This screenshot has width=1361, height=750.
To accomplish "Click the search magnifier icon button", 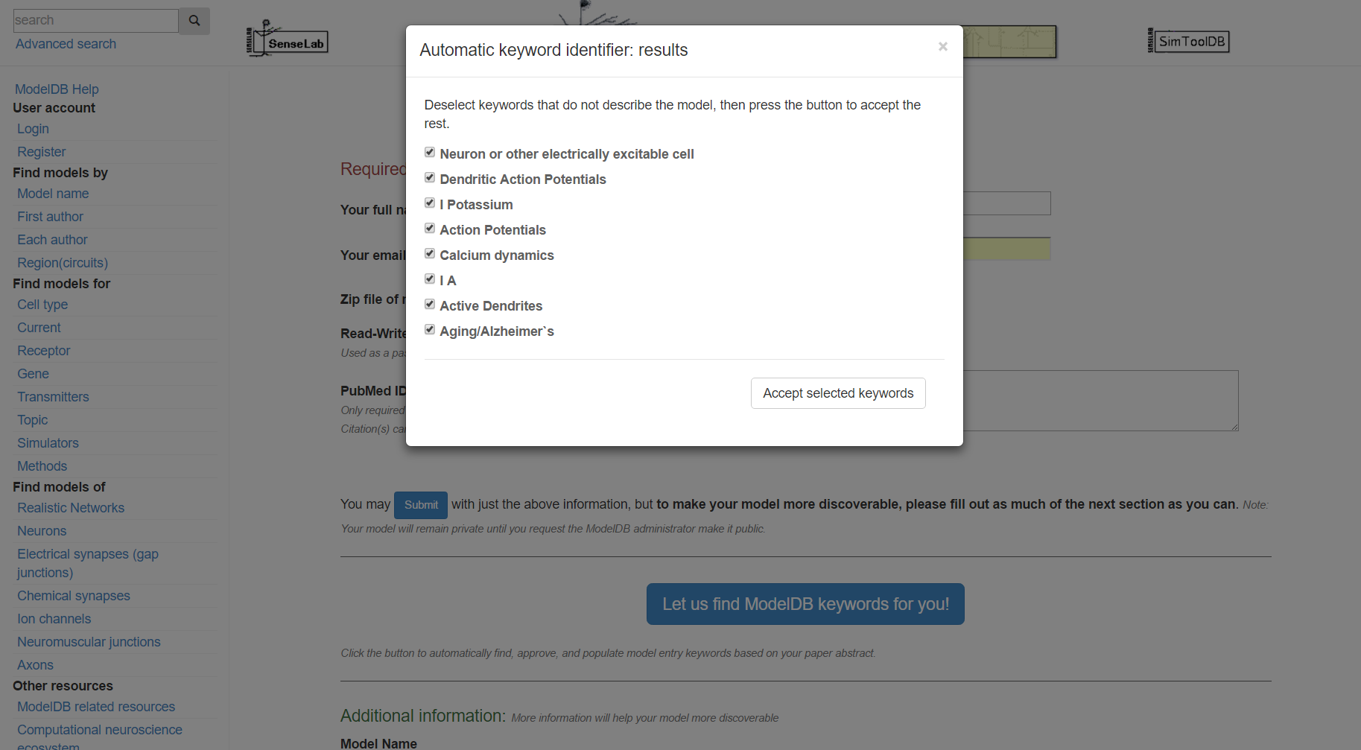I will tap(194, 21).
